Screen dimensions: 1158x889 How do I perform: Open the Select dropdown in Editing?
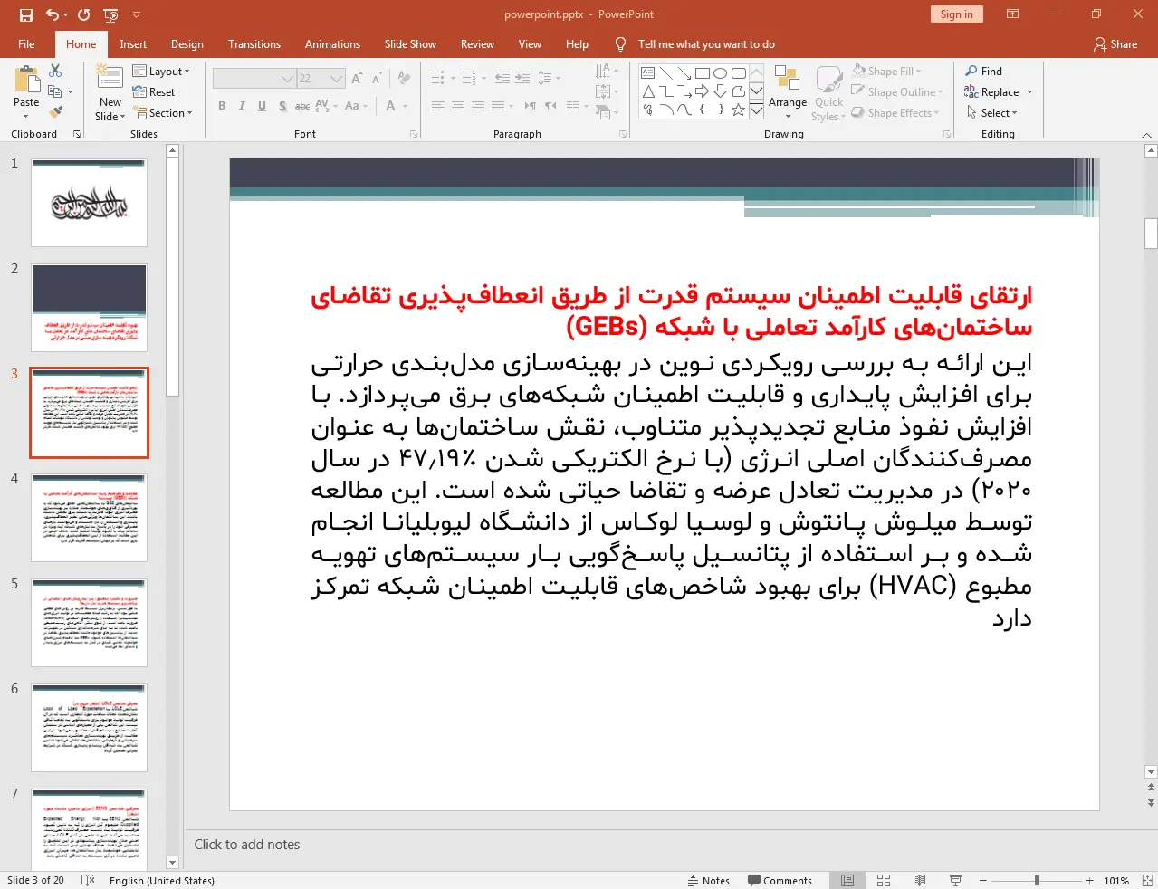(x=991, y=113)
